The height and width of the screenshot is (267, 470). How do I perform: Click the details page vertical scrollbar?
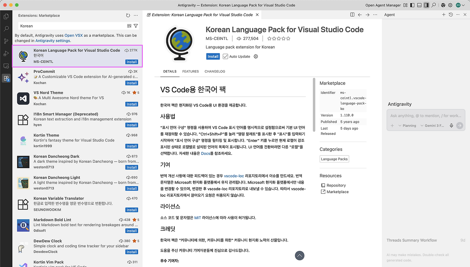(x=314, y=104)
